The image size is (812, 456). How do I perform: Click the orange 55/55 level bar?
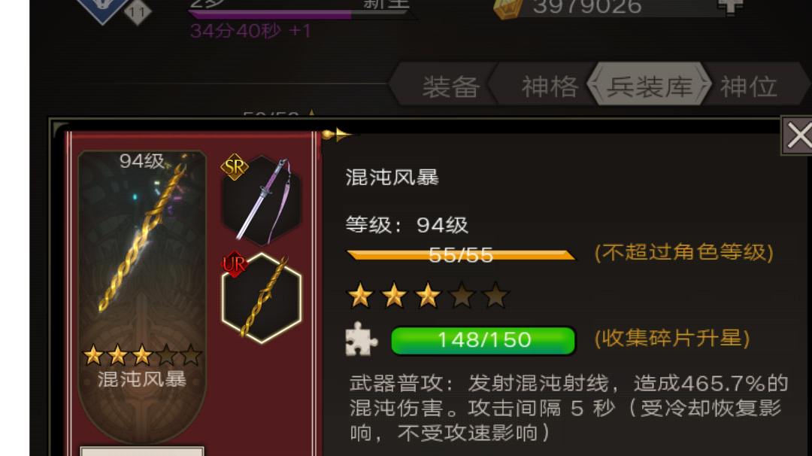pos(461,254)
